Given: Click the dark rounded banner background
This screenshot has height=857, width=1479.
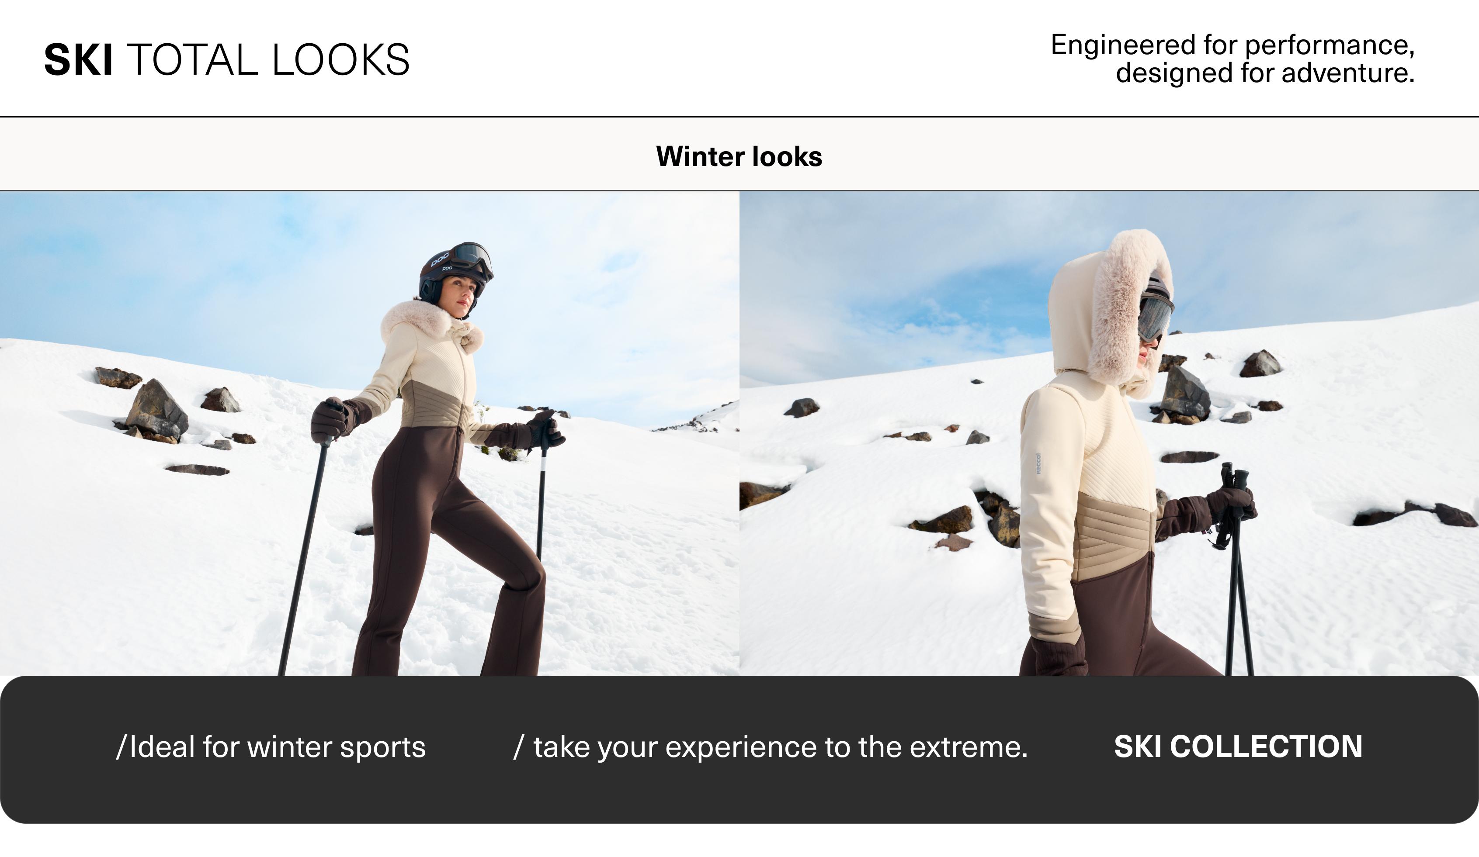Looking at the screenshot, I should (739, 750).
